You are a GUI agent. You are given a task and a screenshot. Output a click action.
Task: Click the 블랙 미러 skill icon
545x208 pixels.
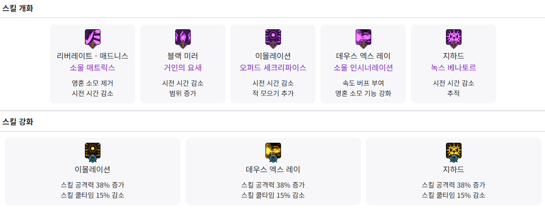(183, 38)
